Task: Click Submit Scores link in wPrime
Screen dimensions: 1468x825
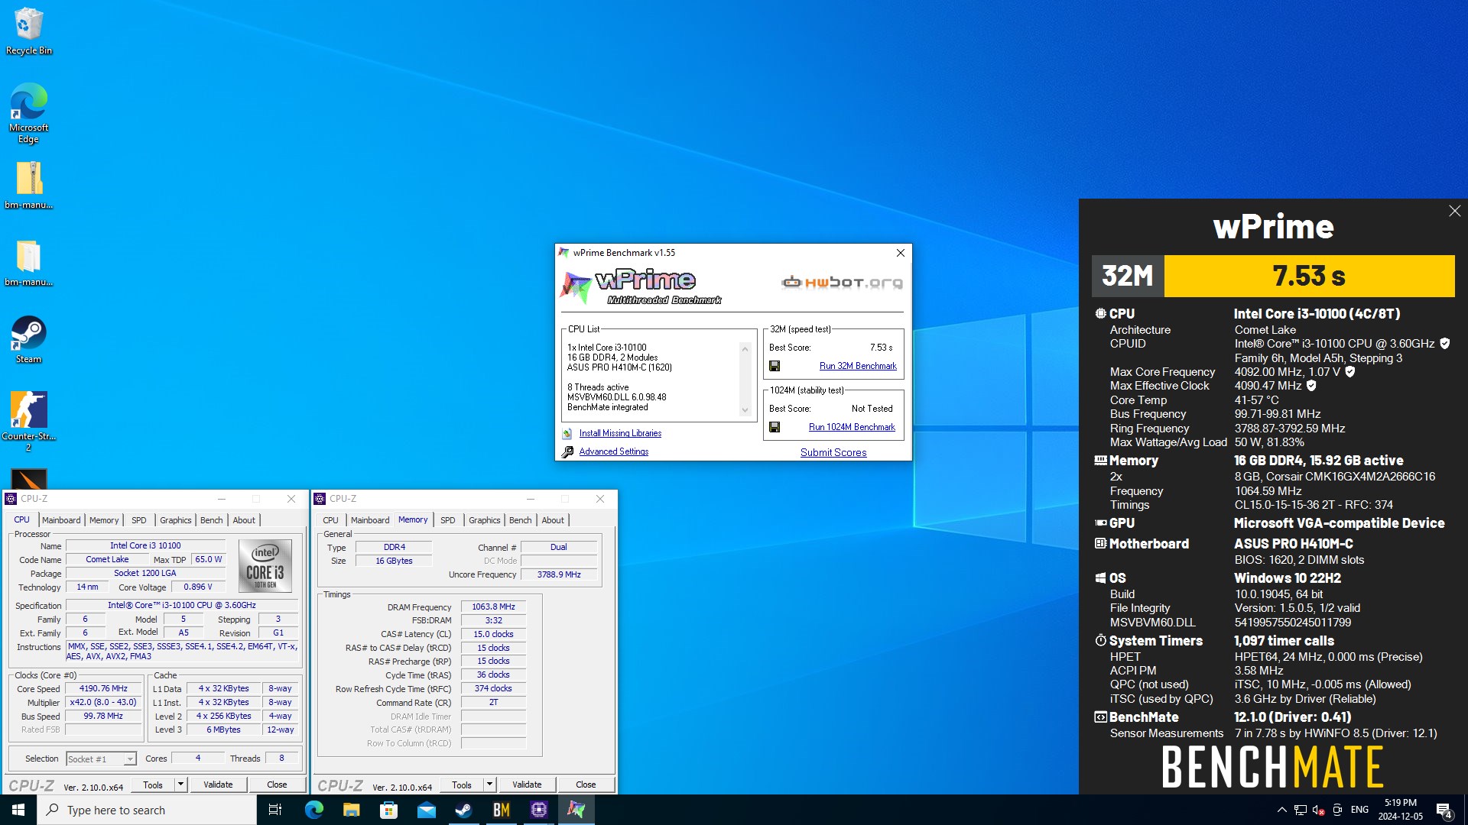Action: pos(833,452)
